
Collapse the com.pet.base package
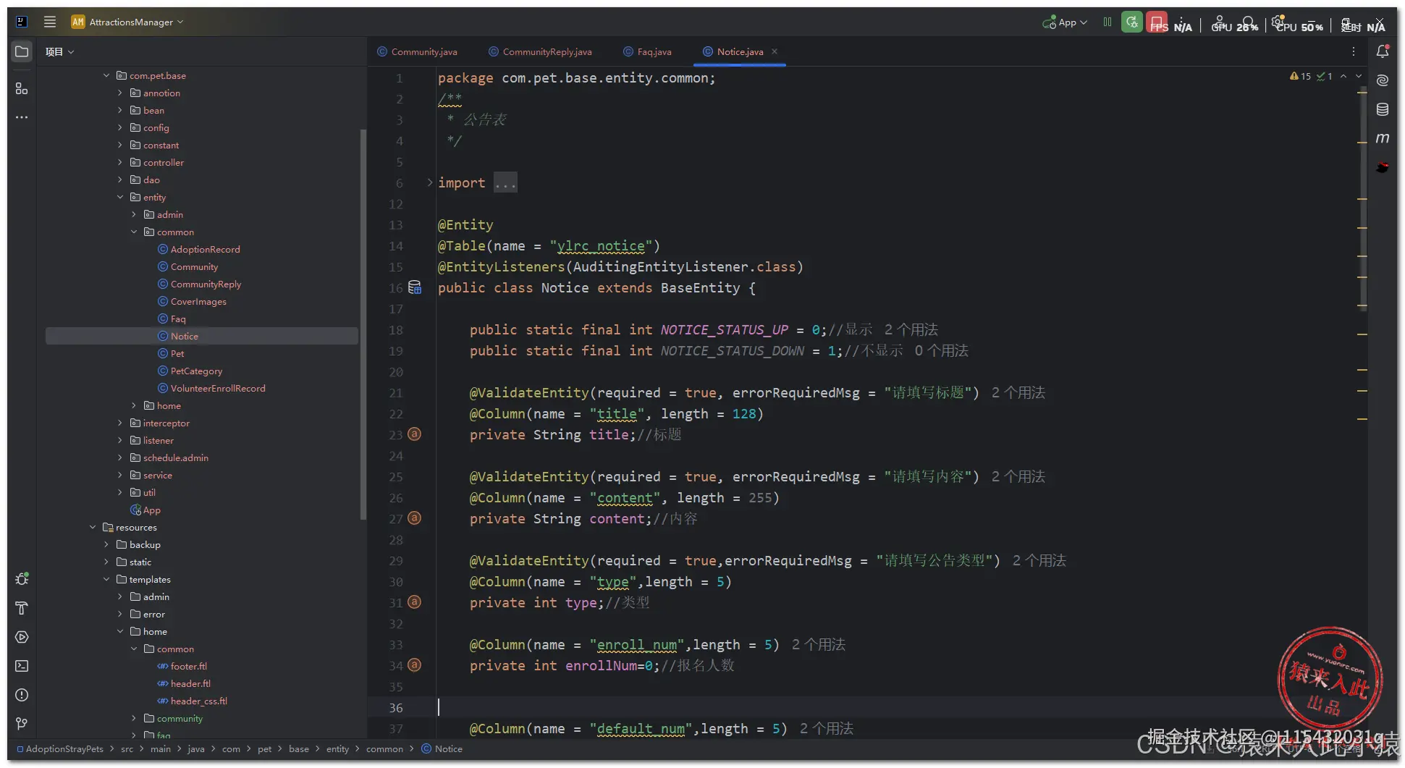[106, 75]
